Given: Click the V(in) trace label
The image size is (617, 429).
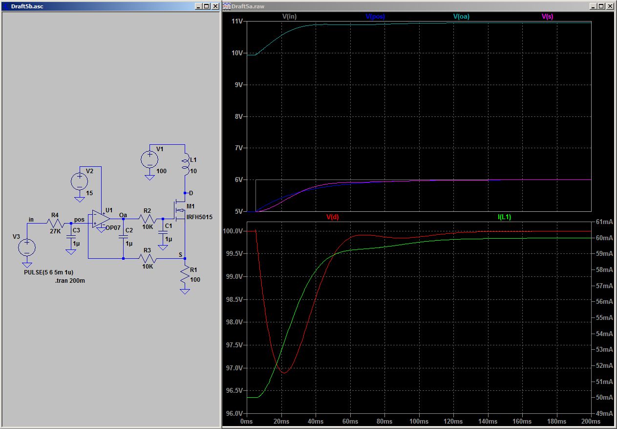Looking at the screenshot, I should (290, 16).
